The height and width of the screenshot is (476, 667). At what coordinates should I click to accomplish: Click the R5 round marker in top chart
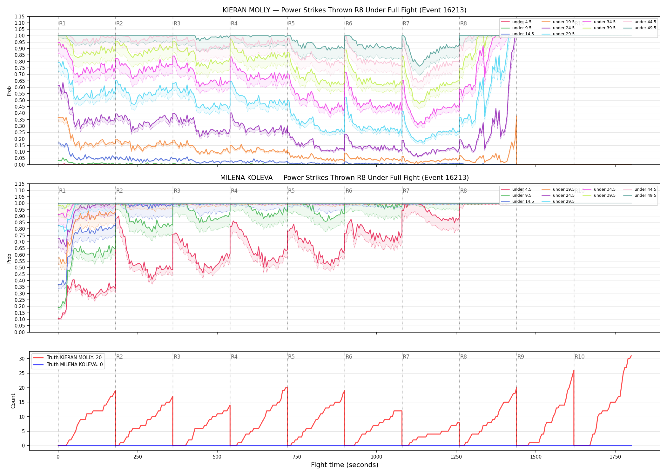[291, 23]
